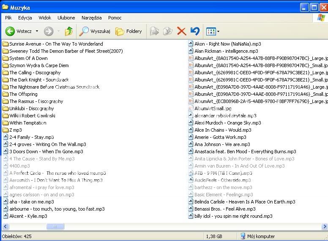Click the Move To folder toolbar icon

pos(154,31)
